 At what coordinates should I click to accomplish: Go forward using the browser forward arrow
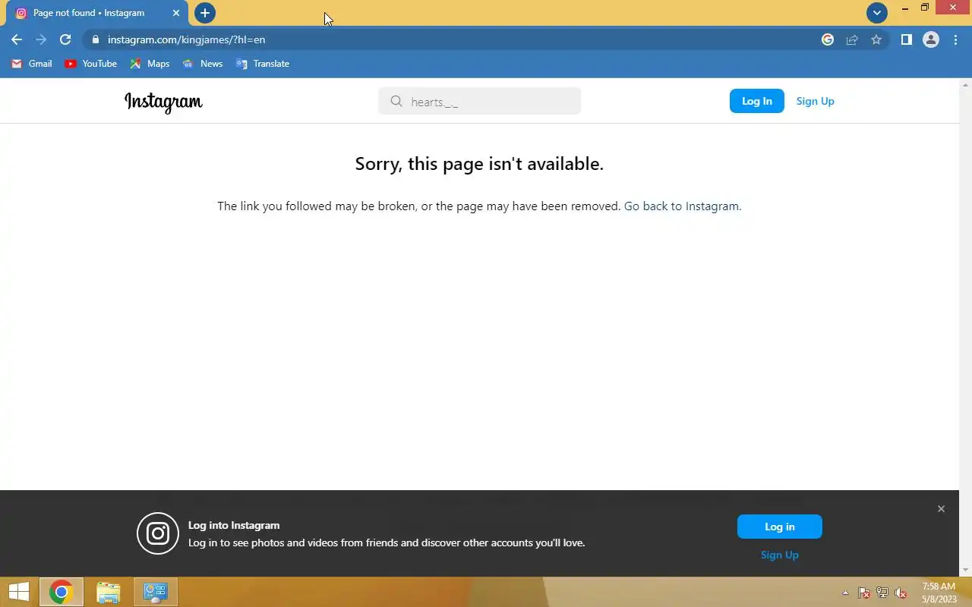[x=41, y=39]
